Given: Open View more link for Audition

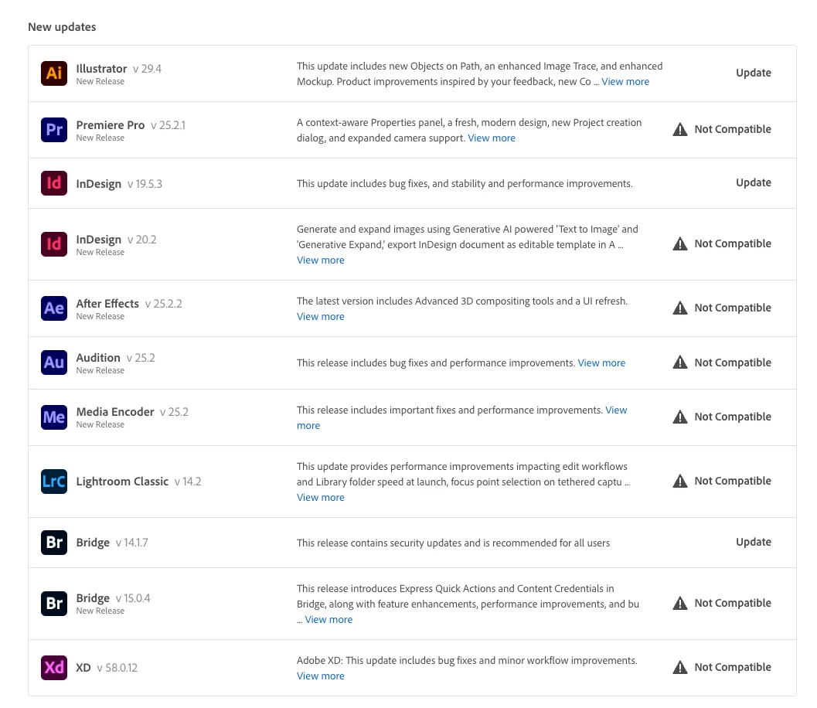Looking at the screenshot, I should pos(601,363).
